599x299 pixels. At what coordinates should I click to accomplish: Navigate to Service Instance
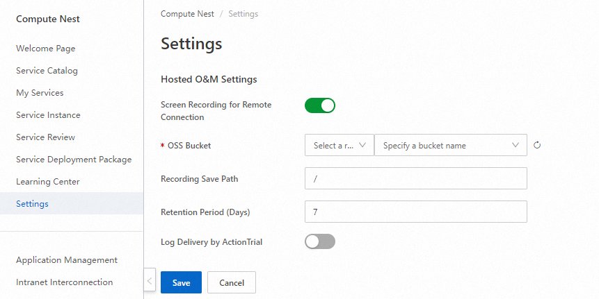48,115
